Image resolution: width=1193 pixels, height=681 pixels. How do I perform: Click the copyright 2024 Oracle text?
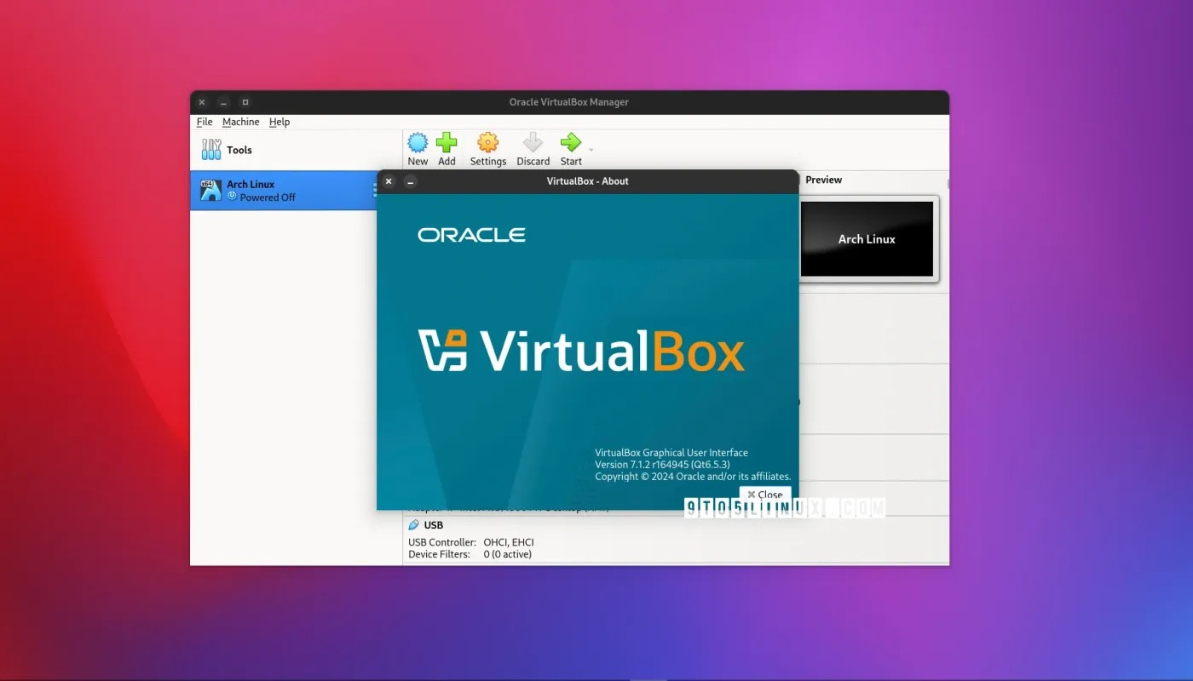coord(693,477)
